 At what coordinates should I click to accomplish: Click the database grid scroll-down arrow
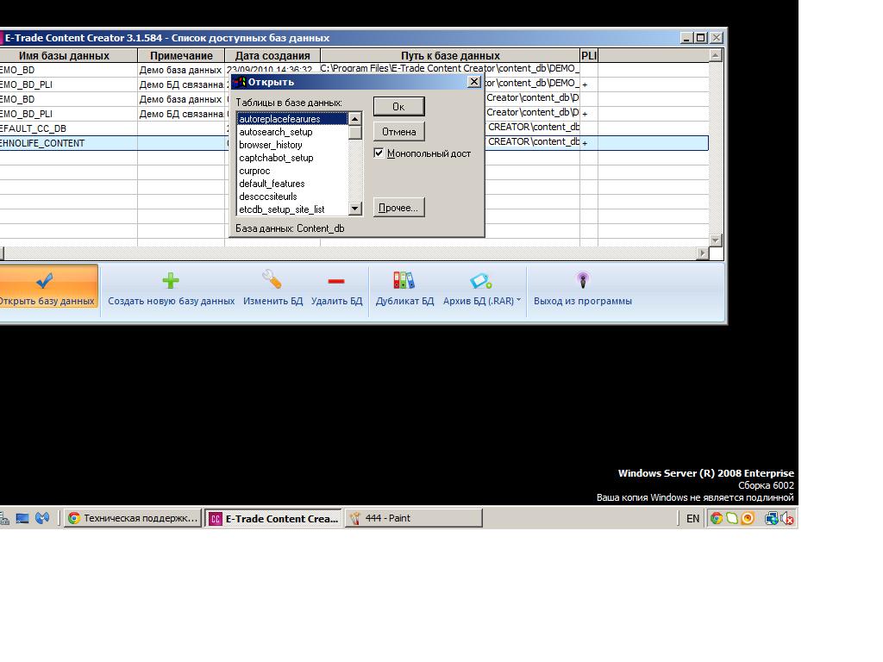[715, 240]
